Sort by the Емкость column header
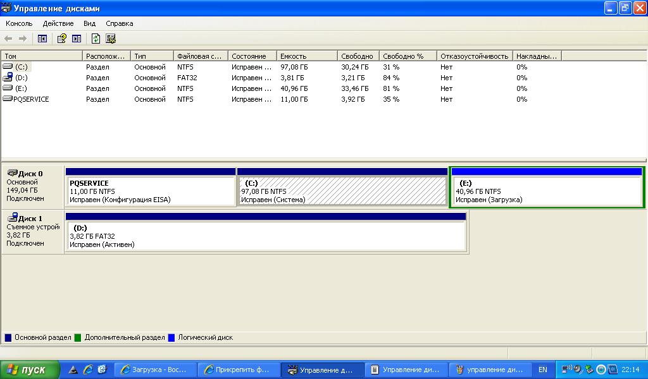The height and width of the screenshot is (379, 648). (x=307, y=56)
